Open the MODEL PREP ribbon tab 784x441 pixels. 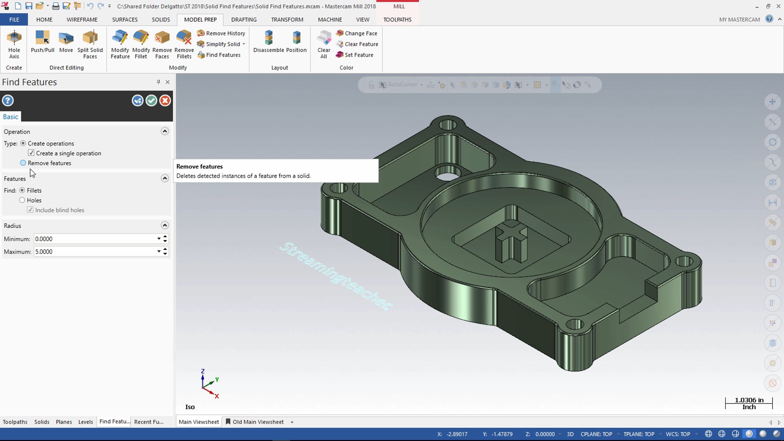click(200, 19)
